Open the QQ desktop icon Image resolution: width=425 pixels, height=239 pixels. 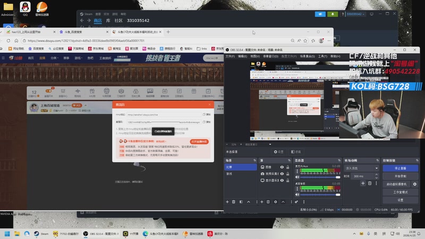[x=25, y=8]
